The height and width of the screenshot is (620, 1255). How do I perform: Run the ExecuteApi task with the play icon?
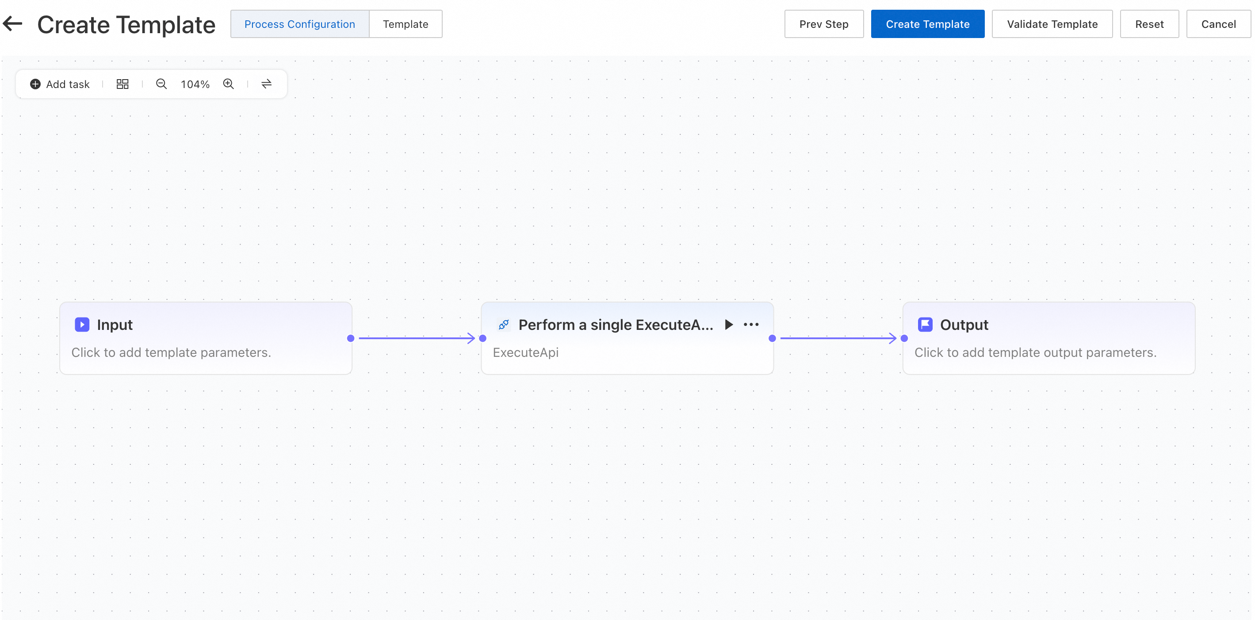[x=729, y=324]
